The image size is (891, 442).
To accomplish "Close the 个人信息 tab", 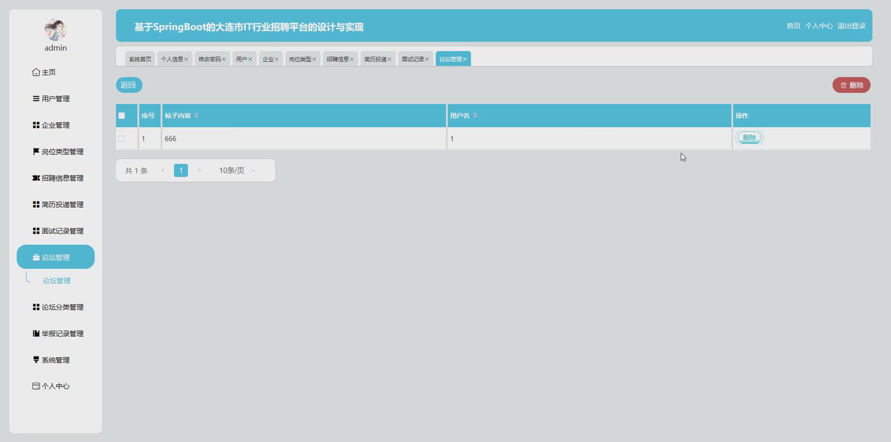I will click(186, 59).
